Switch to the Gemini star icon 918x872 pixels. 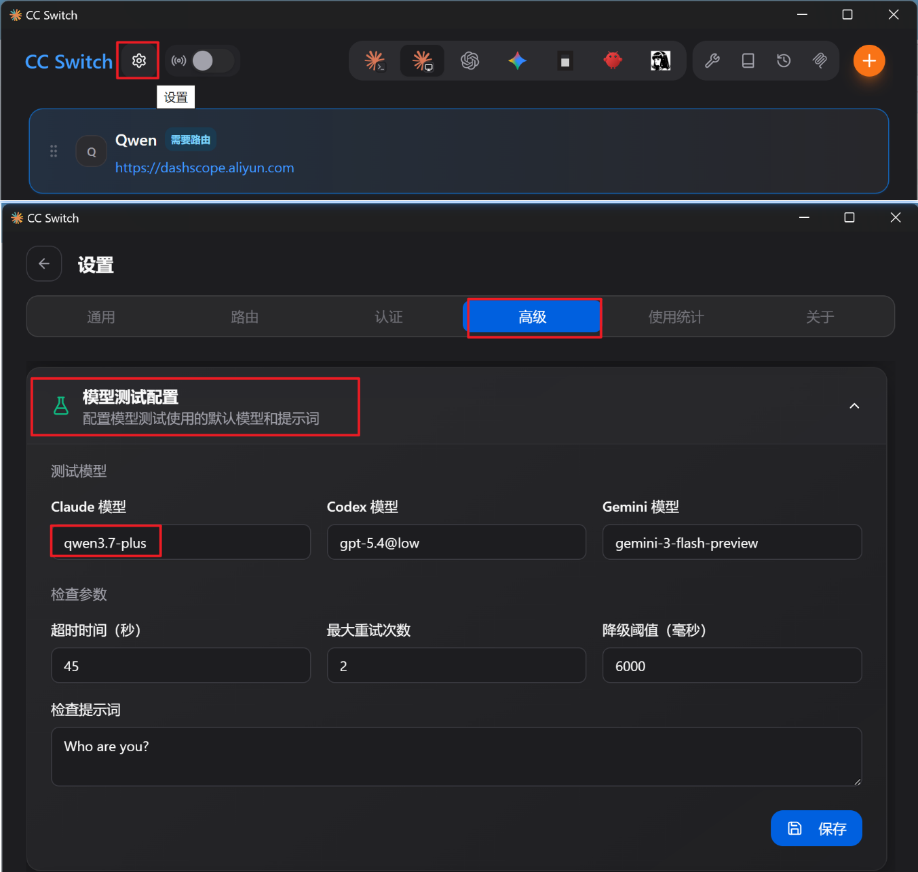517,61
